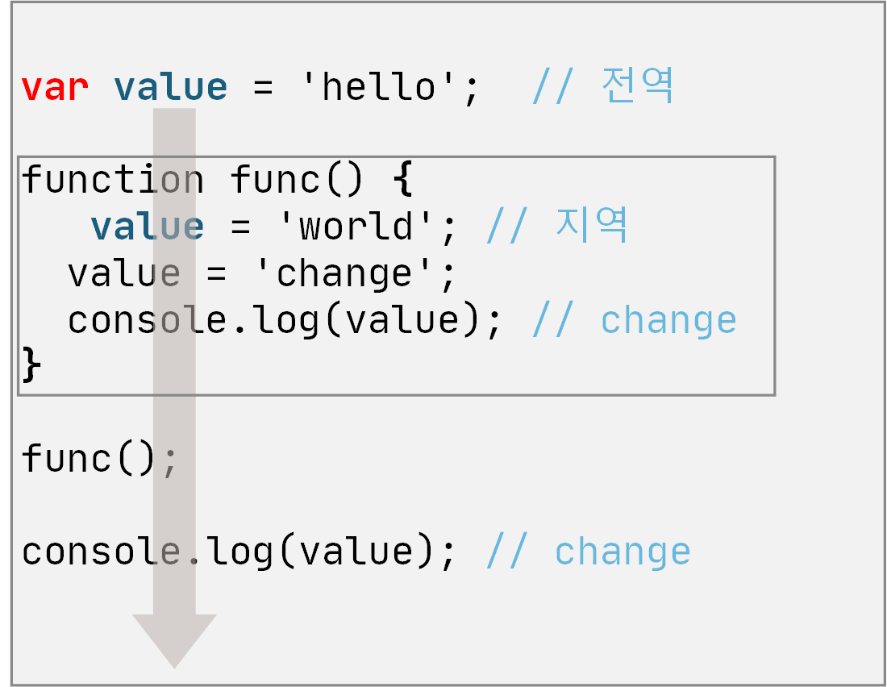
Task: Click the 지역 comment text
Action: click(591, 226)
